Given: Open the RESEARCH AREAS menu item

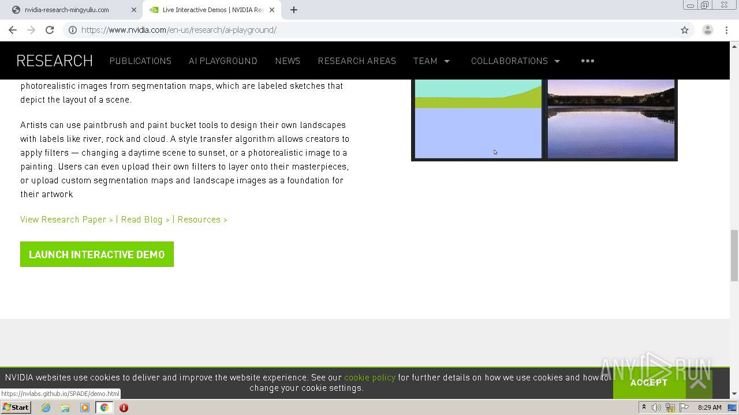Looking at the screenshot, I should tap(357, 61).
